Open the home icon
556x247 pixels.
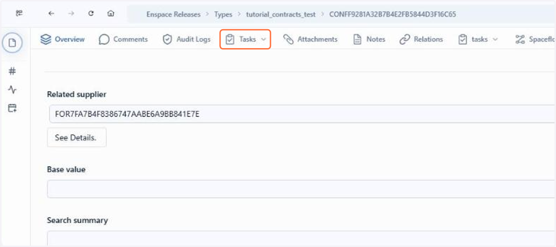[111, 14]
